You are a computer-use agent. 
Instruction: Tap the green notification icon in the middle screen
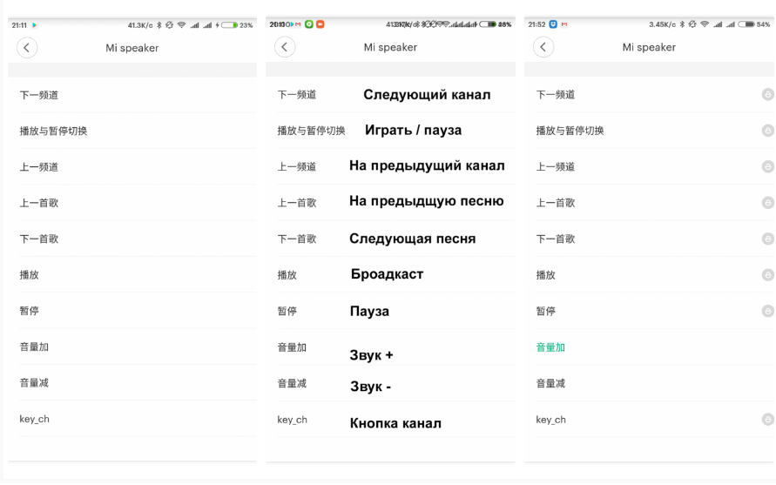309,24
